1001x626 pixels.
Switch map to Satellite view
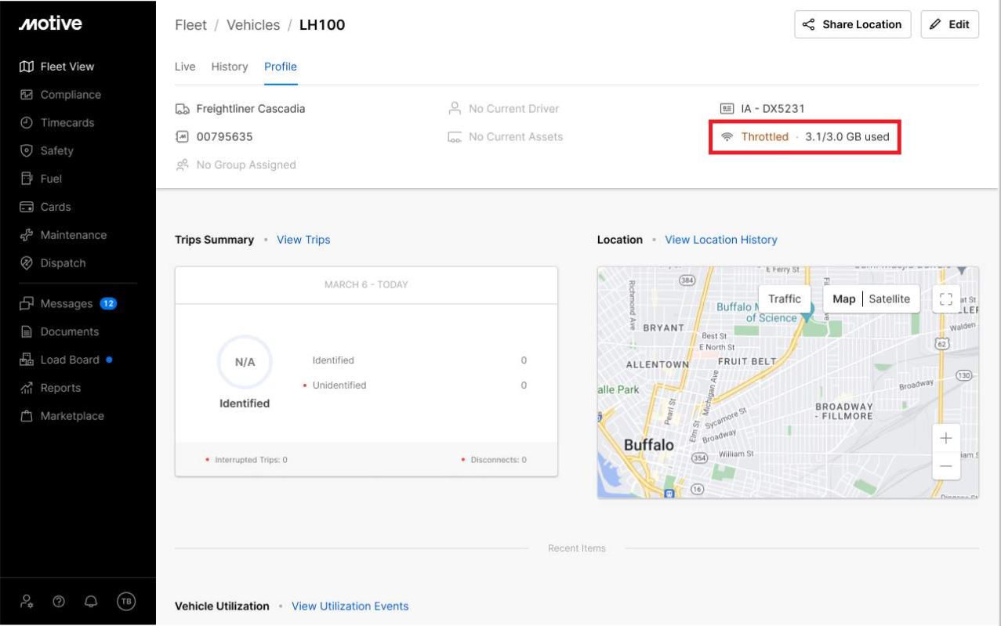(x=889, y=299)
